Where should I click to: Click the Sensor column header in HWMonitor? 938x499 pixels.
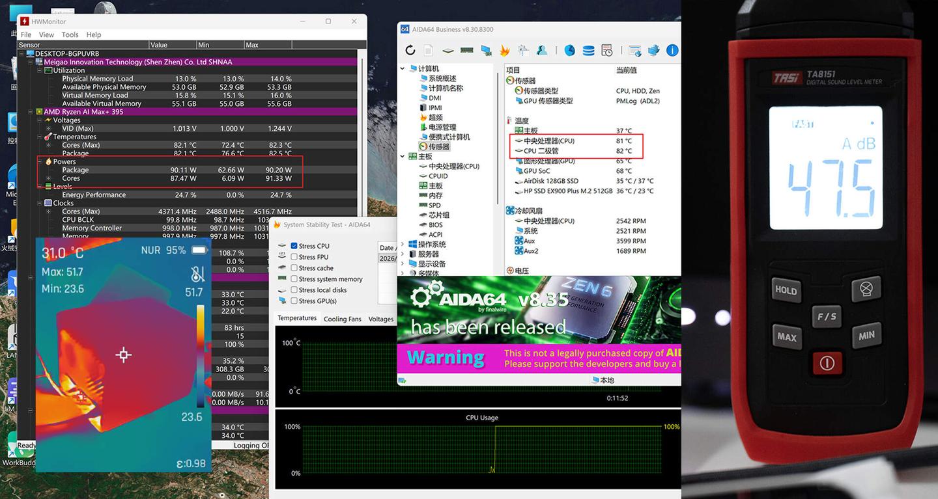(83, 45)
